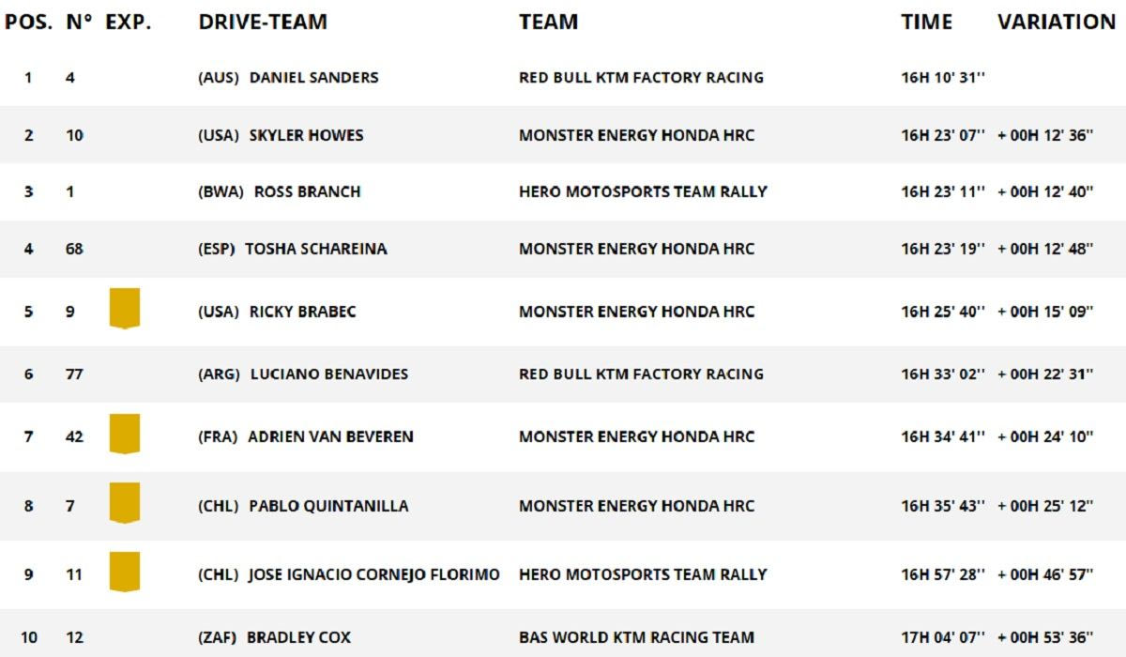Screen dimensions: 1126x657
Task: Open Skyler Howes rider link
Action: [x=306, y=135]
